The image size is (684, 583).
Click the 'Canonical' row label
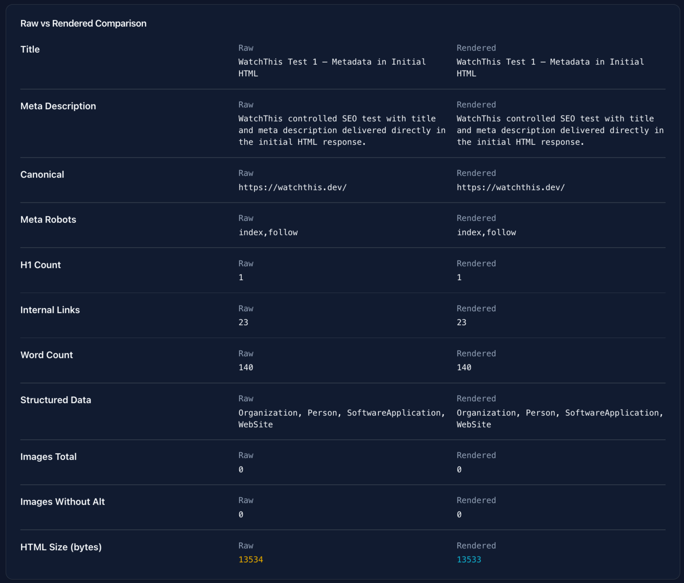(42, 175)
